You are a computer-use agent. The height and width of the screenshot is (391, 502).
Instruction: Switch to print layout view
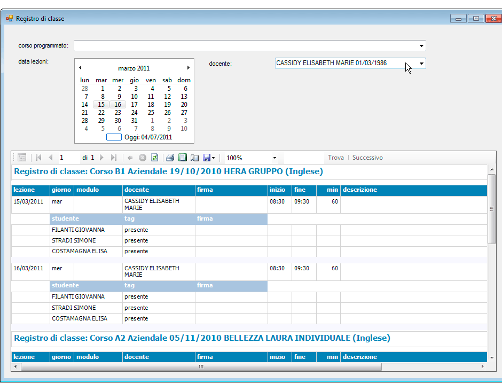[x=183, y=158]
